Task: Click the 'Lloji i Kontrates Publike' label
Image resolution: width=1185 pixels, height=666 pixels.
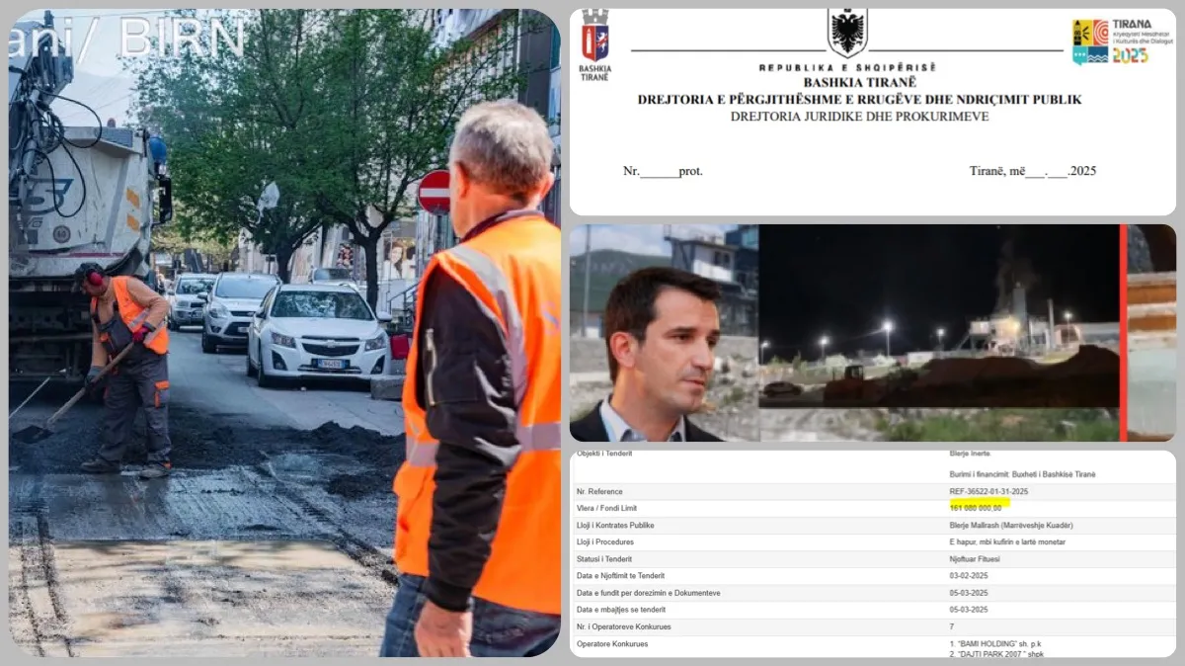Action: (615, 526)
